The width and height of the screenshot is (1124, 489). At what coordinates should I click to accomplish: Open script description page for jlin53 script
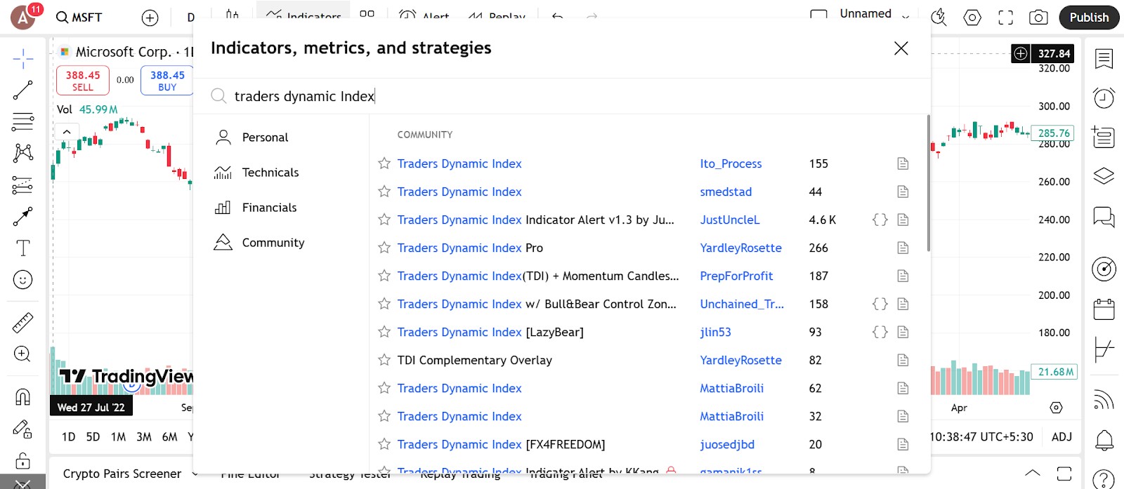click(x=903, y=332)
